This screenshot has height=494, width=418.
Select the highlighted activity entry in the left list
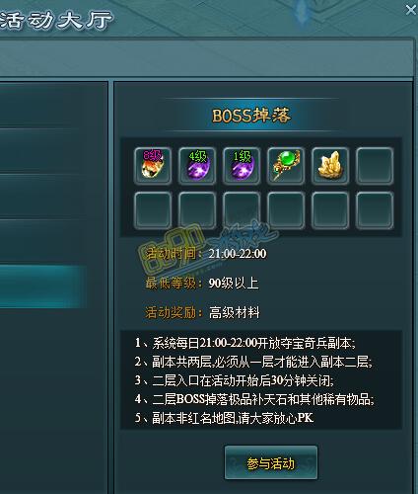point(42,287)
